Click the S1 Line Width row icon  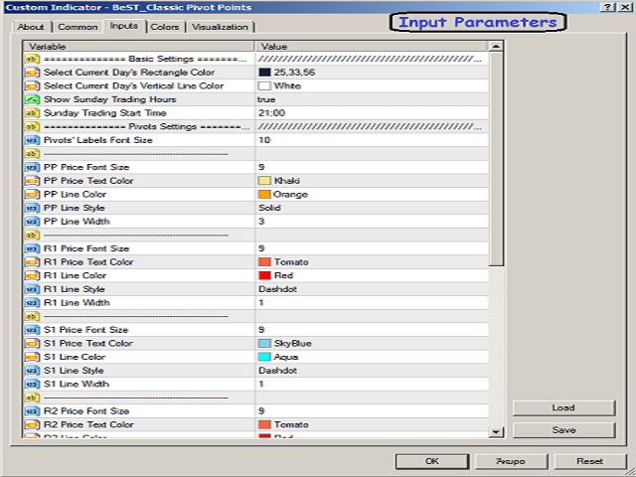click(x=32, y=385)
